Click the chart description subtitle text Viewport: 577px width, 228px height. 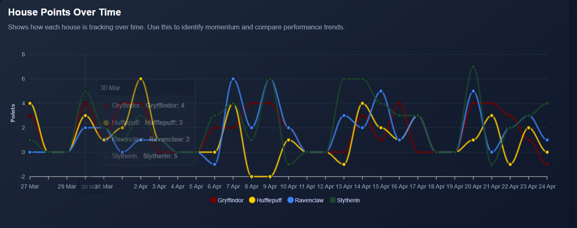[x=177, y=27]
